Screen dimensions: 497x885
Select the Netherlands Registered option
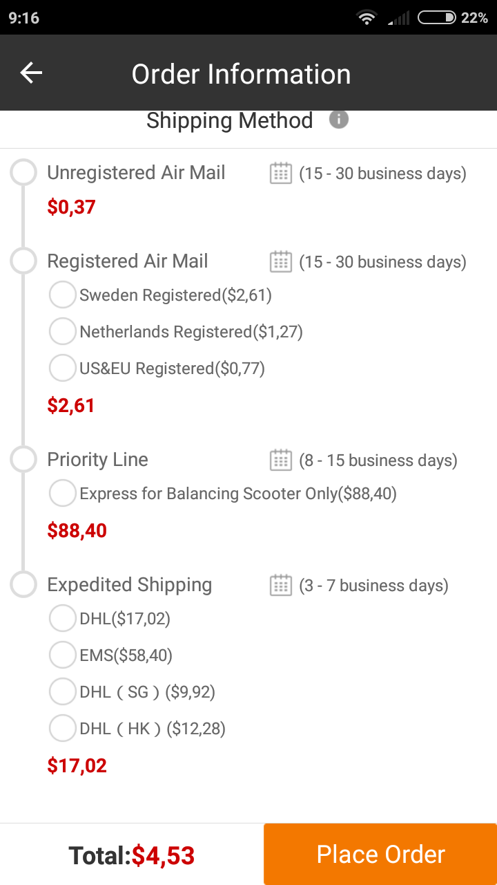pos(63,332)
